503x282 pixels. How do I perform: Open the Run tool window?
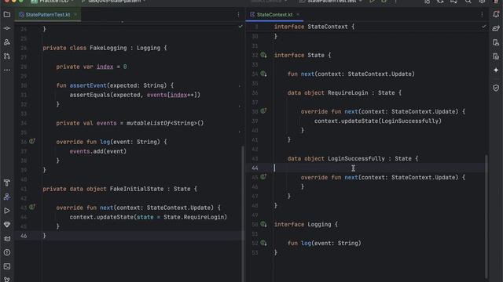tap(7, 211)
